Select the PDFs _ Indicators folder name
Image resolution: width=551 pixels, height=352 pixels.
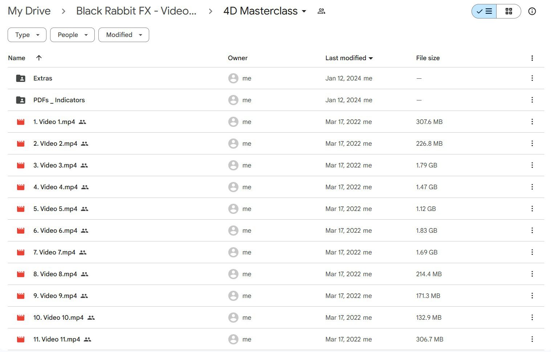(59, 100)
